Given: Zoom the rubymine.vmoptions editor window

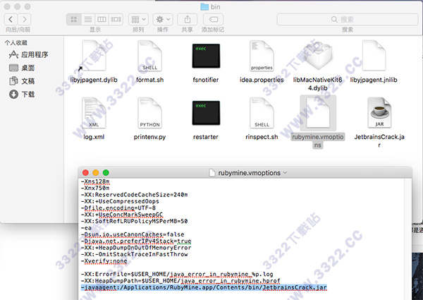Looking at the screenshot, I should [106, 172].
